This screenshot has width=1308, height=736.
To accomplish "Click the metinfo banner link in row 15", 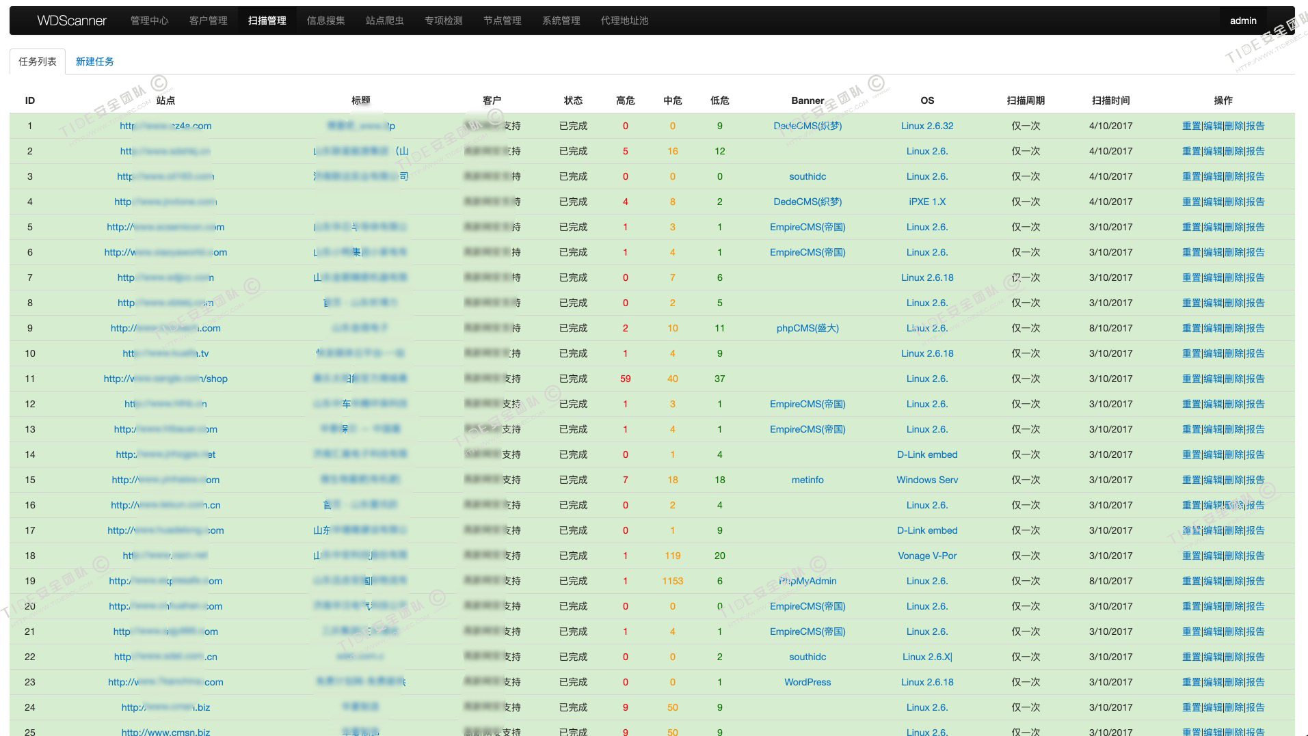I will click(x=808, y=480).
